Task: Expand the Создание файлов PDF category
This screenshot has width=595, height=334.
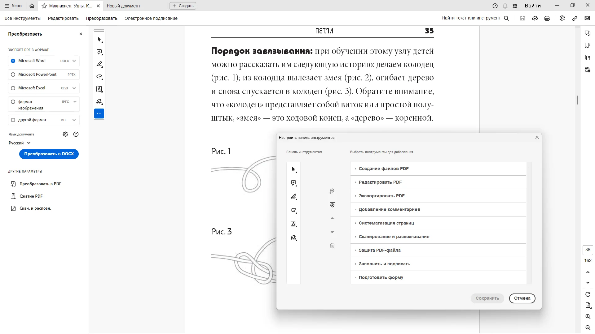Action: coord(384,169)
